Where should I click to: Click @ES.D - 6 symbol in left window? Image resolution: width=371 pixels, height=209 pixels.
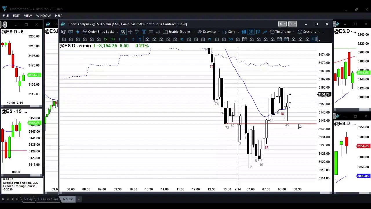[x=14, y=32]
